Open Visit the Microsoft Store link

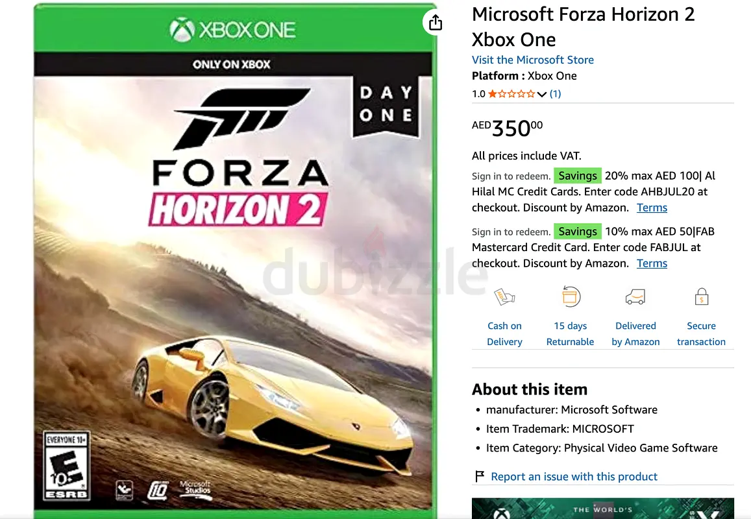[x=533, y=60]
